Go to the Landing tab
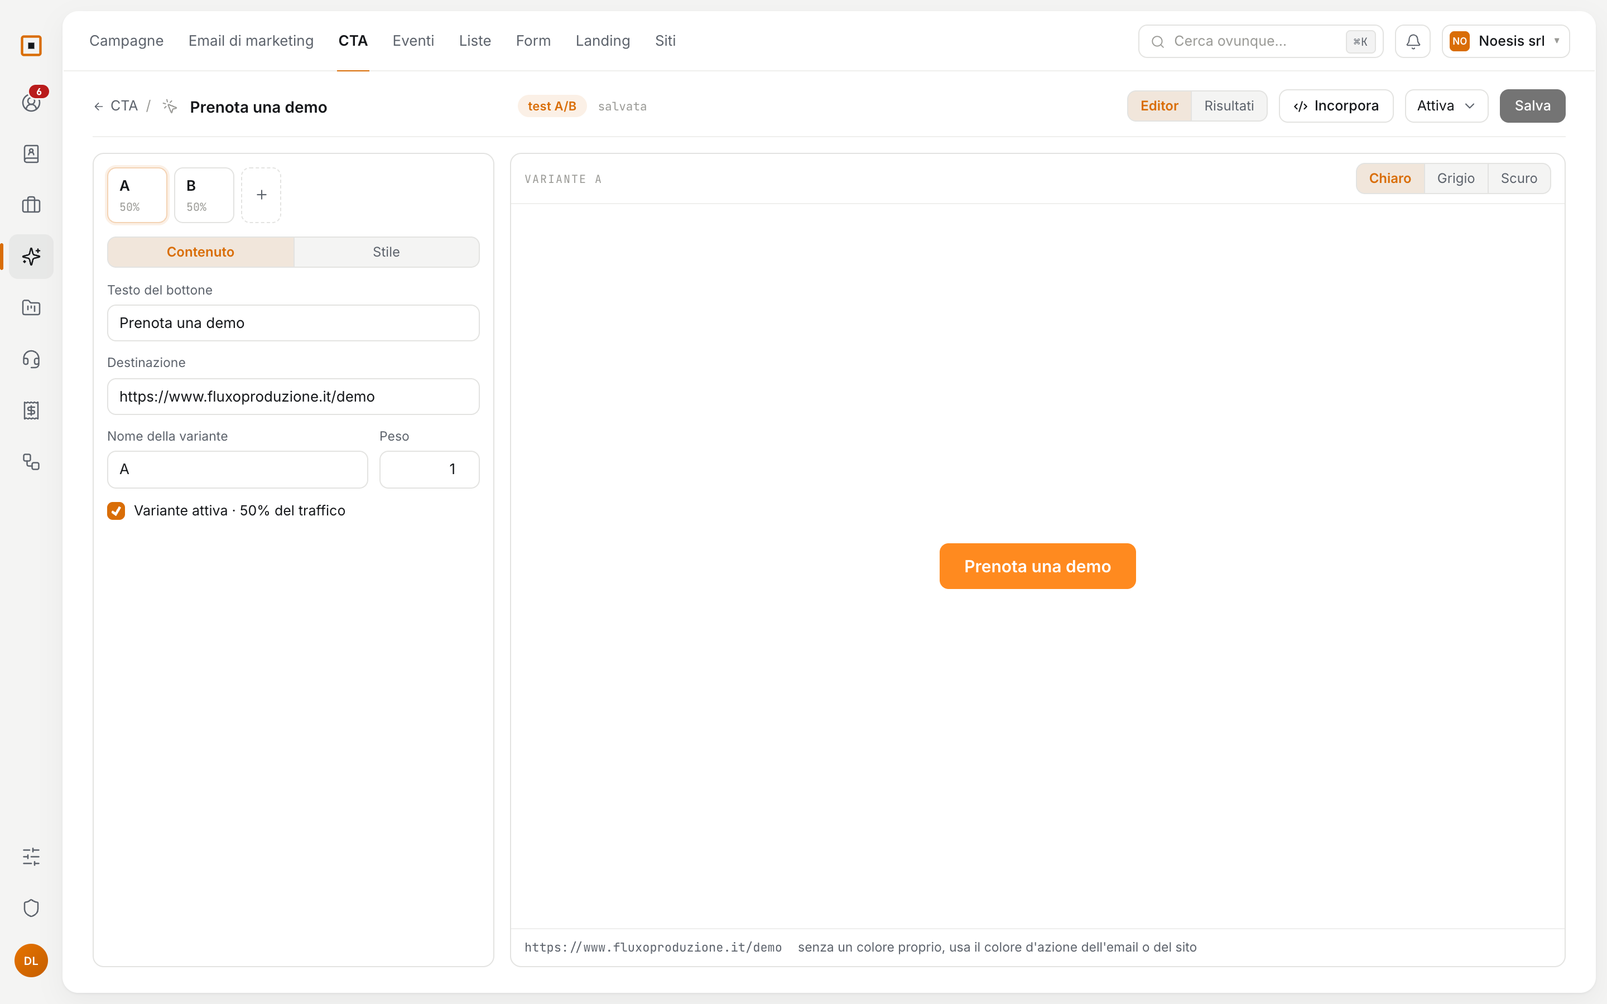 [x=602, y=41]
